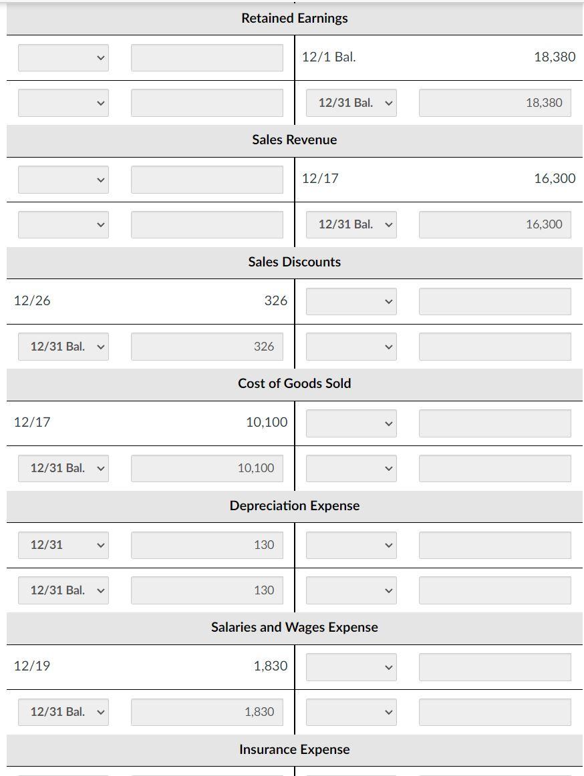Open the 12/31 Bal. dropdown in Salaries and Wages Expense

click(x=63, y=711)
